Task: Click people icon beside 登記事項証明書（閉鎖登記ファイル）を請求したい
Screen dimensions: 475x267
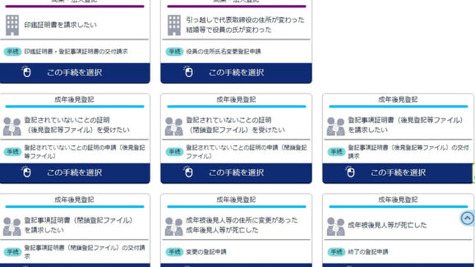Action: pos(12,226)
